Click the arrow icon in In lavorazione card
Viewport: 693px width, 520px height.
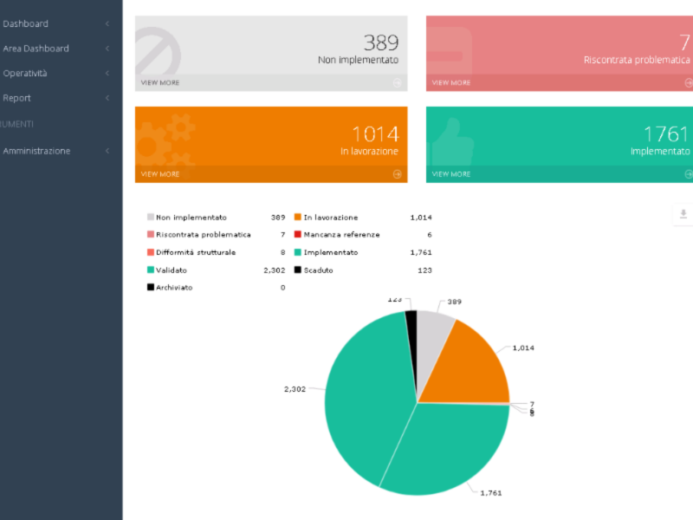pos(397,174)
